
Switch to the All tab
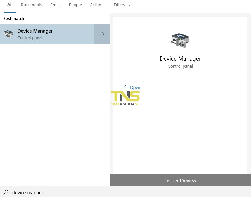(x=10, y=5)
